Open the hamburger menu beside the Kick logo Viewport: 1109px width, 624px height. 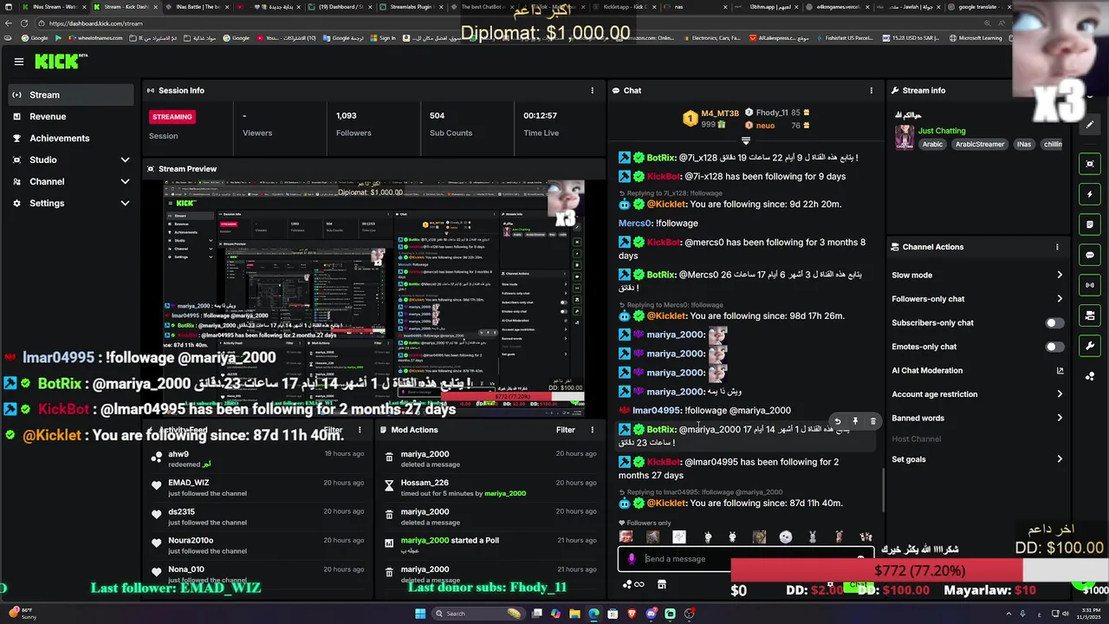pos(18,62)
